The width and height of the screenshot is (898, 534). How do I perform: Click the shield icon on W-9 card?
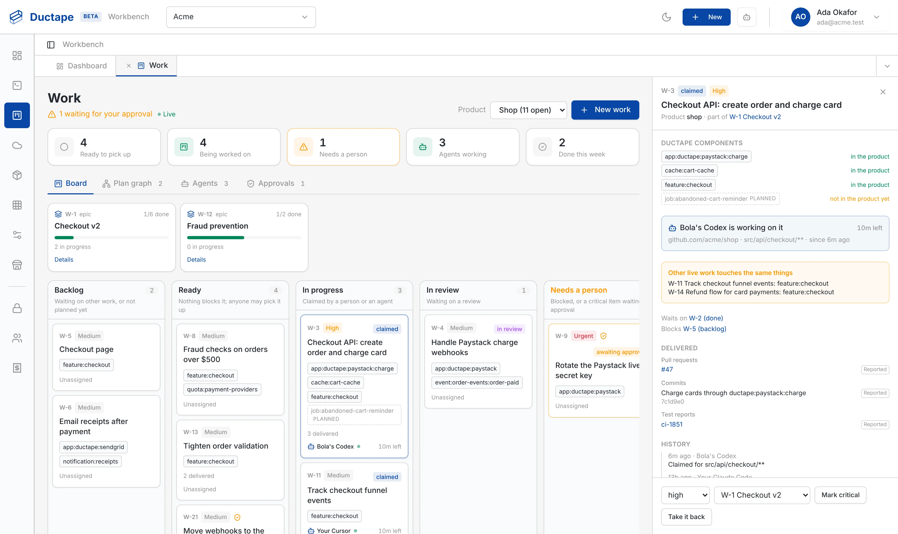coord(603,336)
